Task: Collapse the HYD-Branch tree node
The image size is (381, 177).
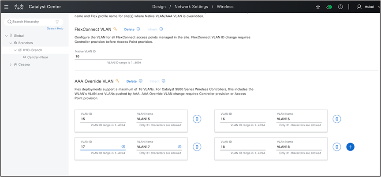Action: click(15, 50)
